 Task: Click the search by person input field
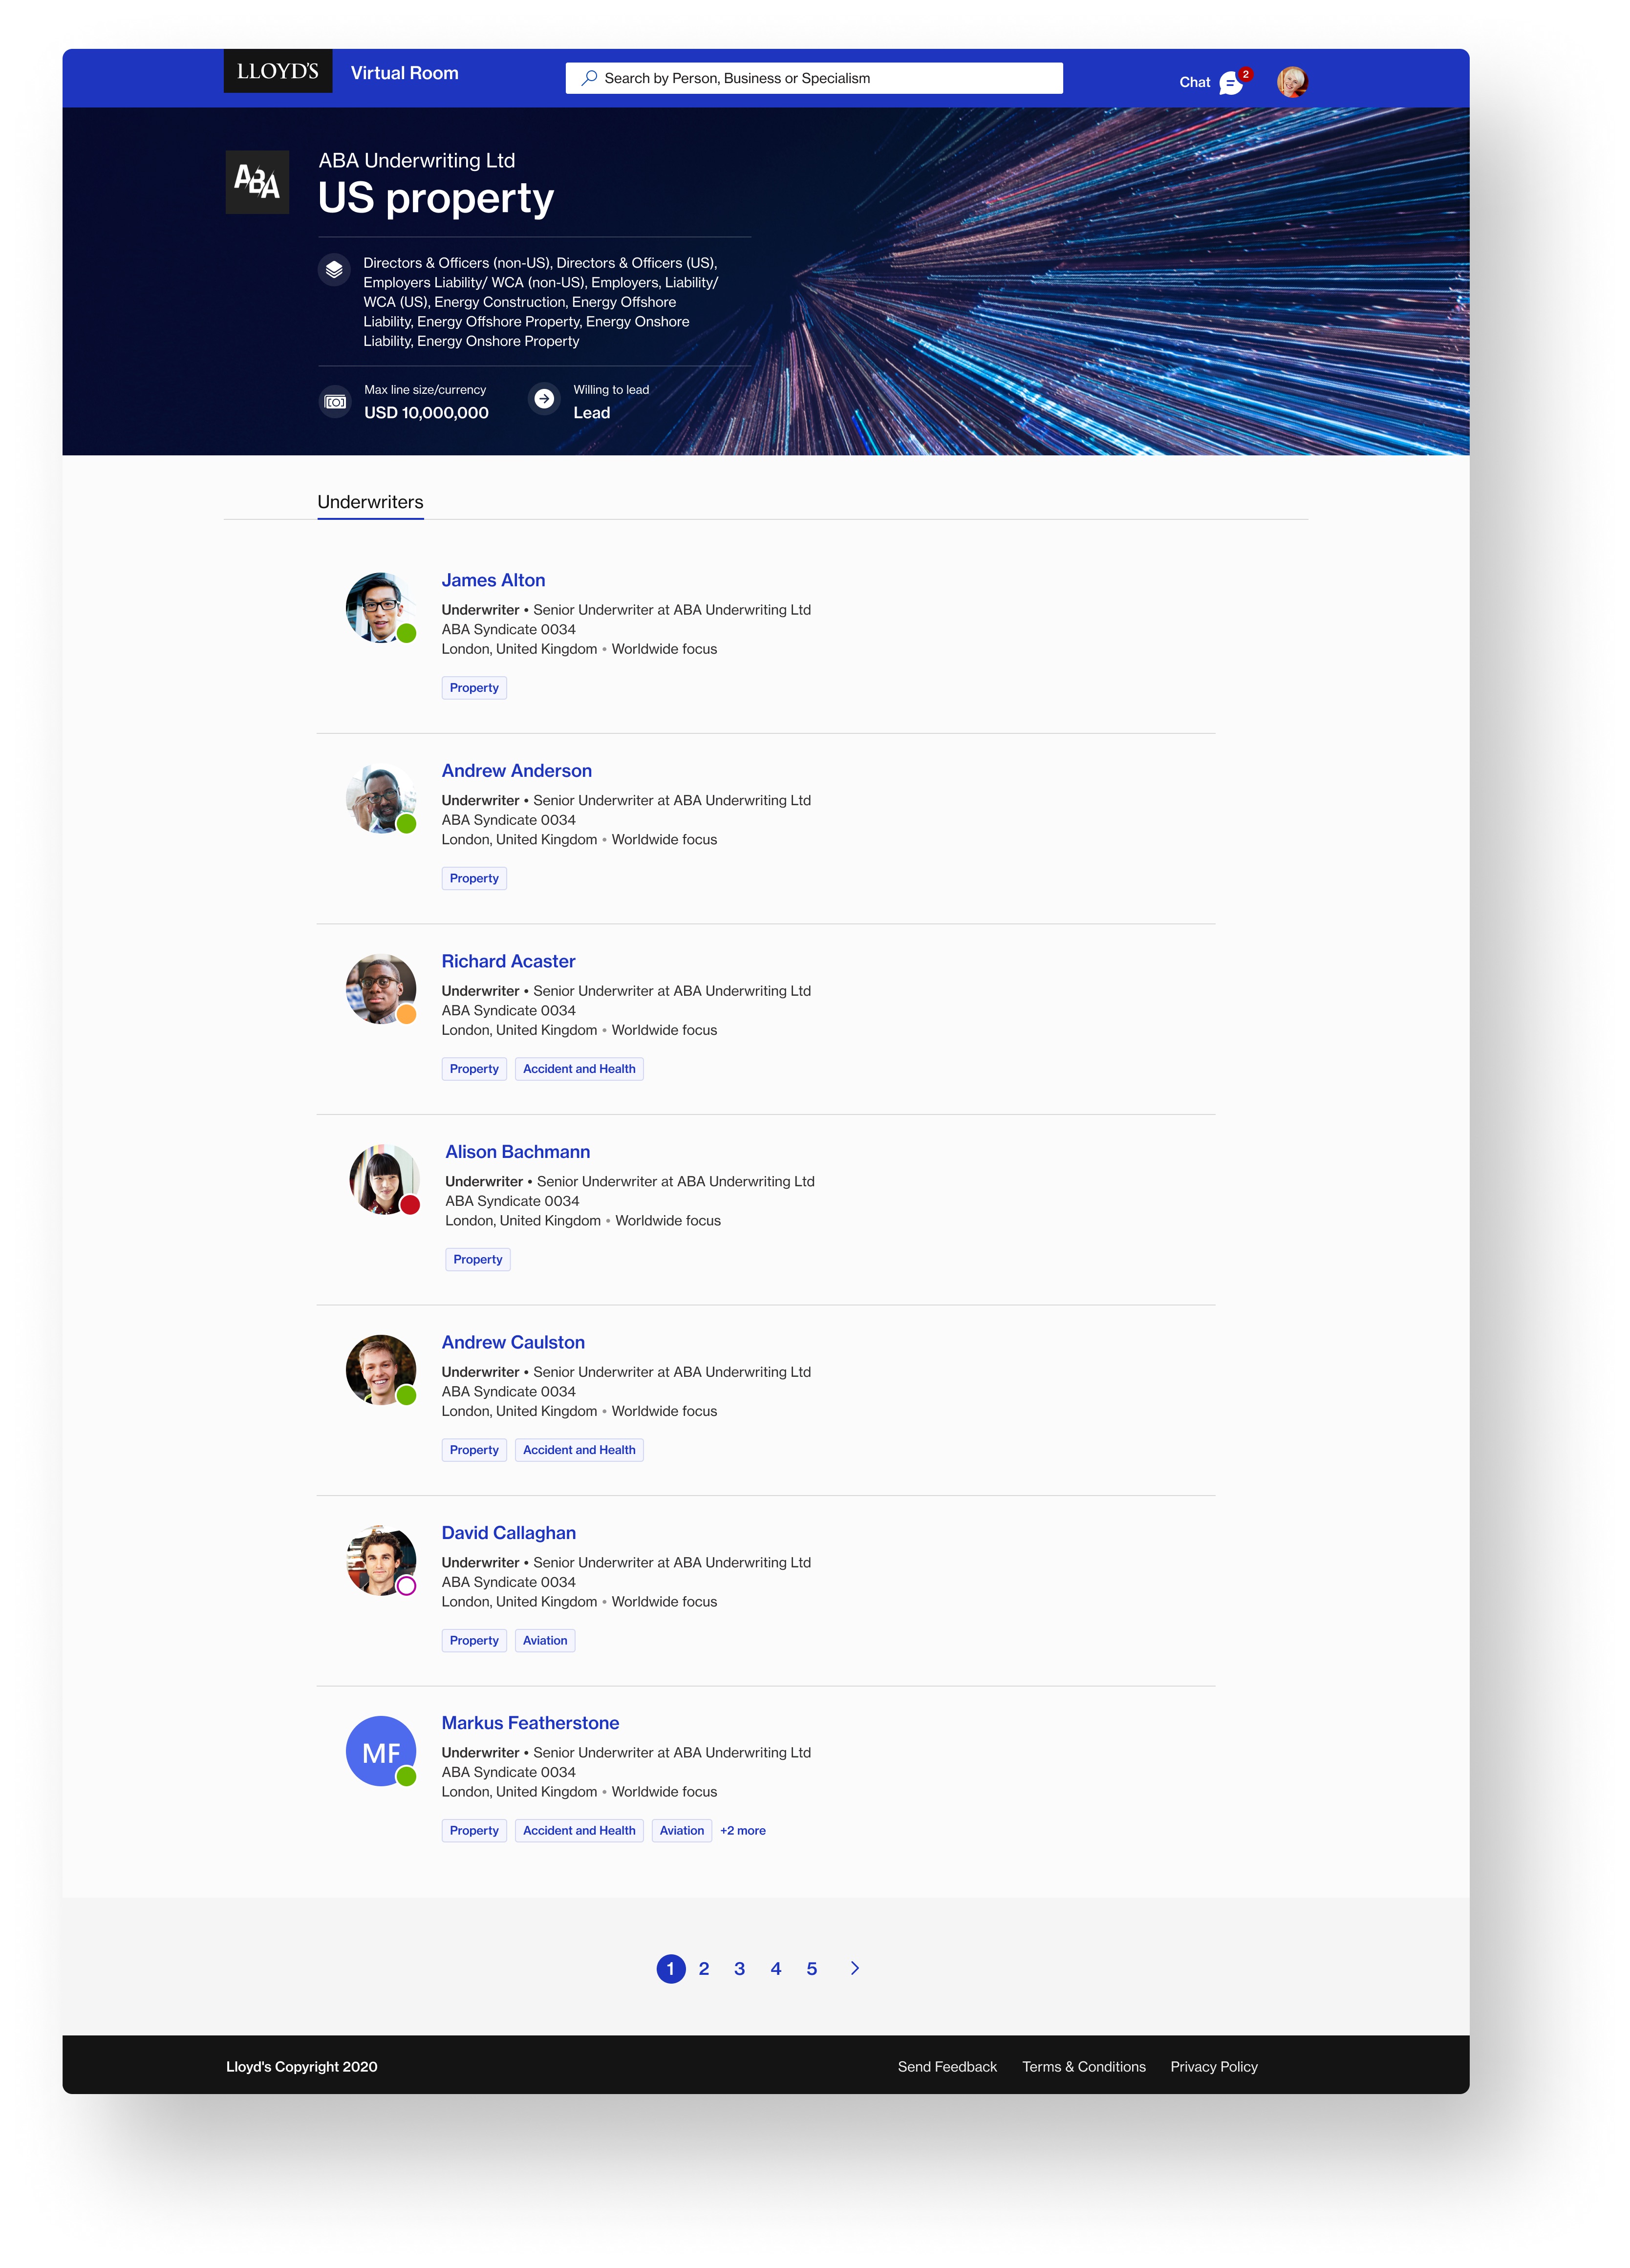tap(814, 78)
